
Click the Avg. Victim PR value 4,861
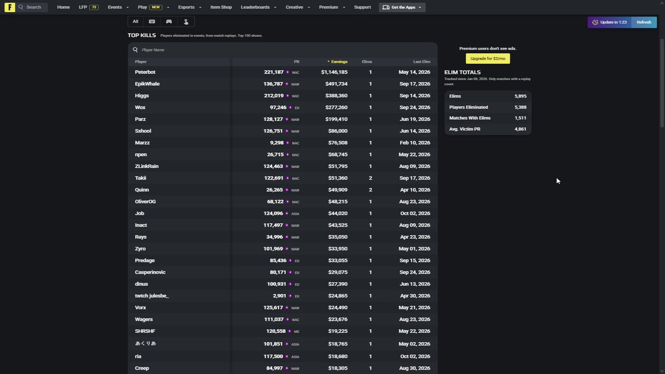point(520,129)
